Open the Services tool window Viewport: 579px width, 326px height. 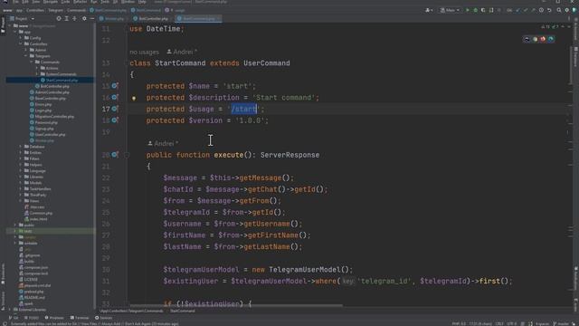coord(103,318)
